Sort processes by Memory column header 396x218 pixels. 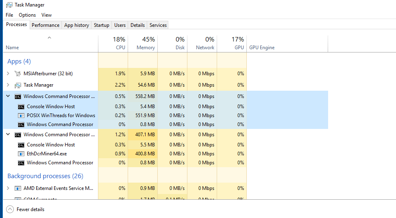tap(143, 44)
